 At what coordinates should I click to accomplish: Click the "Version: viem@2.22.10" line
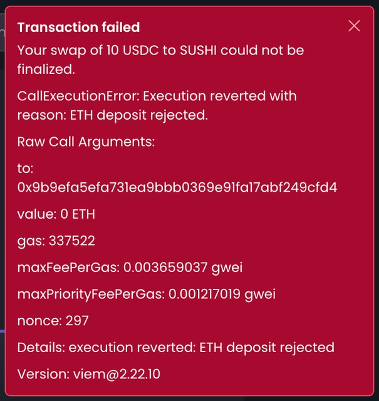88,374
